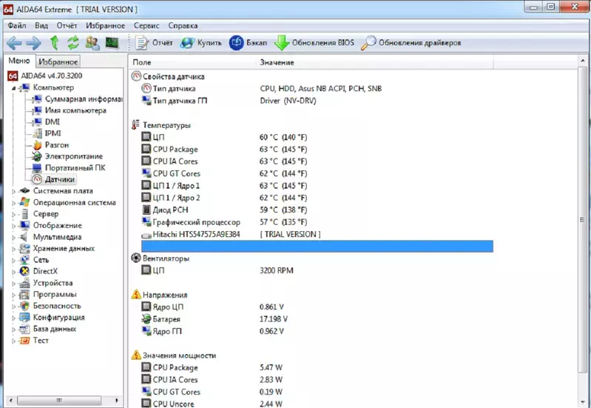Viewport: 591px width, 408px height.
Task: Click the Портативный ПК laptop icon
Action: [x=37, y=168]
